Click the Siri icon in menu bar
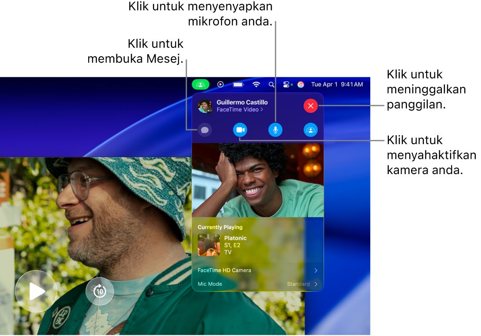This screenshot has height=336, width=481. click(301, 84)
